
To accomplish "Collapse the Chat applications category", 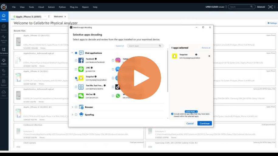I will coord(72,53).
